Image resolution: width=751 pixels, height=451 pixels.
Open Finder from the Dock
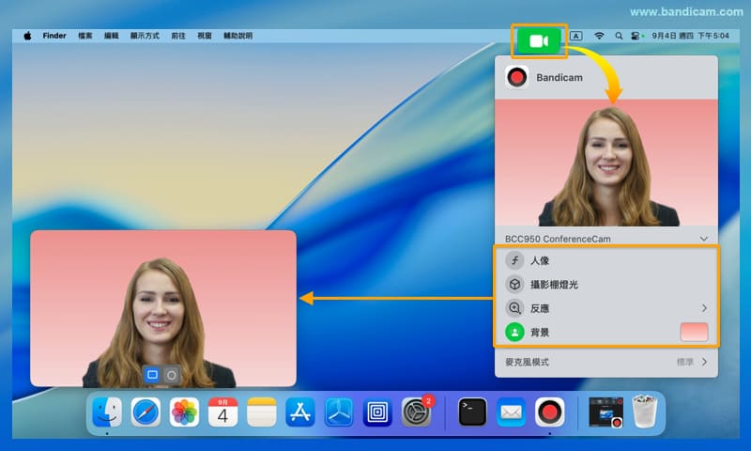(107, 412)
